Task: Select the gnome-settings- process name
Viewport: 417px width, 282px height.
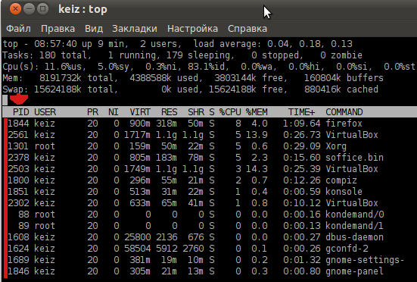Action: pyautogui.click(x=365, y=260)
